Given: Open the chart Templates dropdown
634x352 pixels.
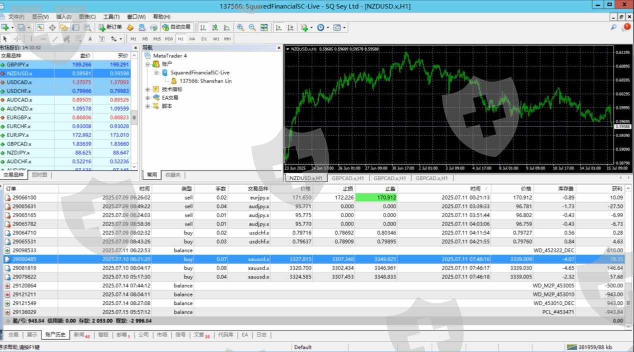Looking at the screenshot, I should click(339, 27).
